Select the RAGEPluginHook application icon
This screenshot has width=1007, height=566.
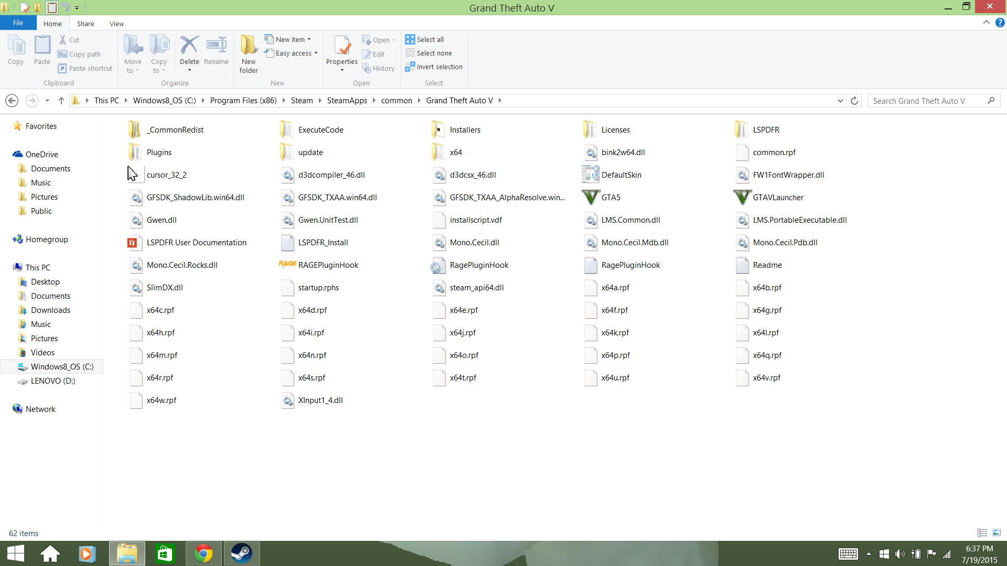(x=287, y=265)
